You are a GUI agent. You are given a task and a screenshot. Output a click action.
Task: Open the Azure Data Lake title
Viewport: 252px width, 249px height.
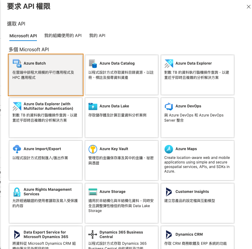(x=114, y=106)
